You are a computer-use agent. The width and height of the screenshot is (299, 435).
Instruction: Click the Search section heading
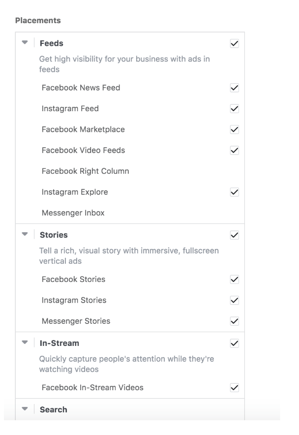click(x=53, y=409)
